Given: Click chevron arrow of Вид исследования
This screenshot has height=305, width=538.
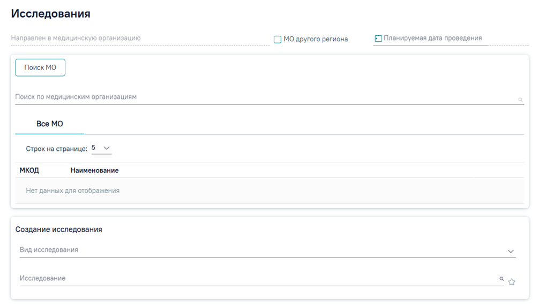Looking at the screenshot, I should (511, 251).
